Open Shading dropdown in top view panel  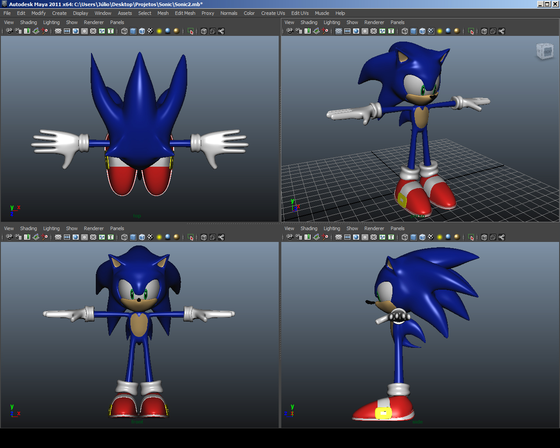coord(28,22)
